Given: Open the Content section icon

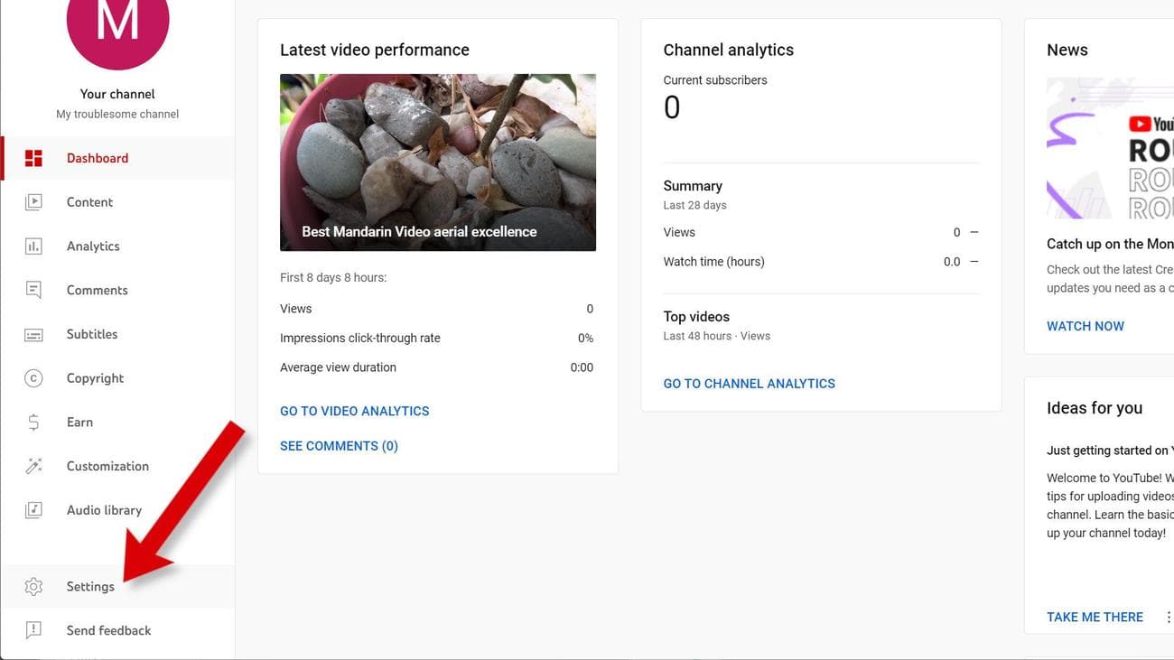Looking at the screenshot, I should pos(33,201).
